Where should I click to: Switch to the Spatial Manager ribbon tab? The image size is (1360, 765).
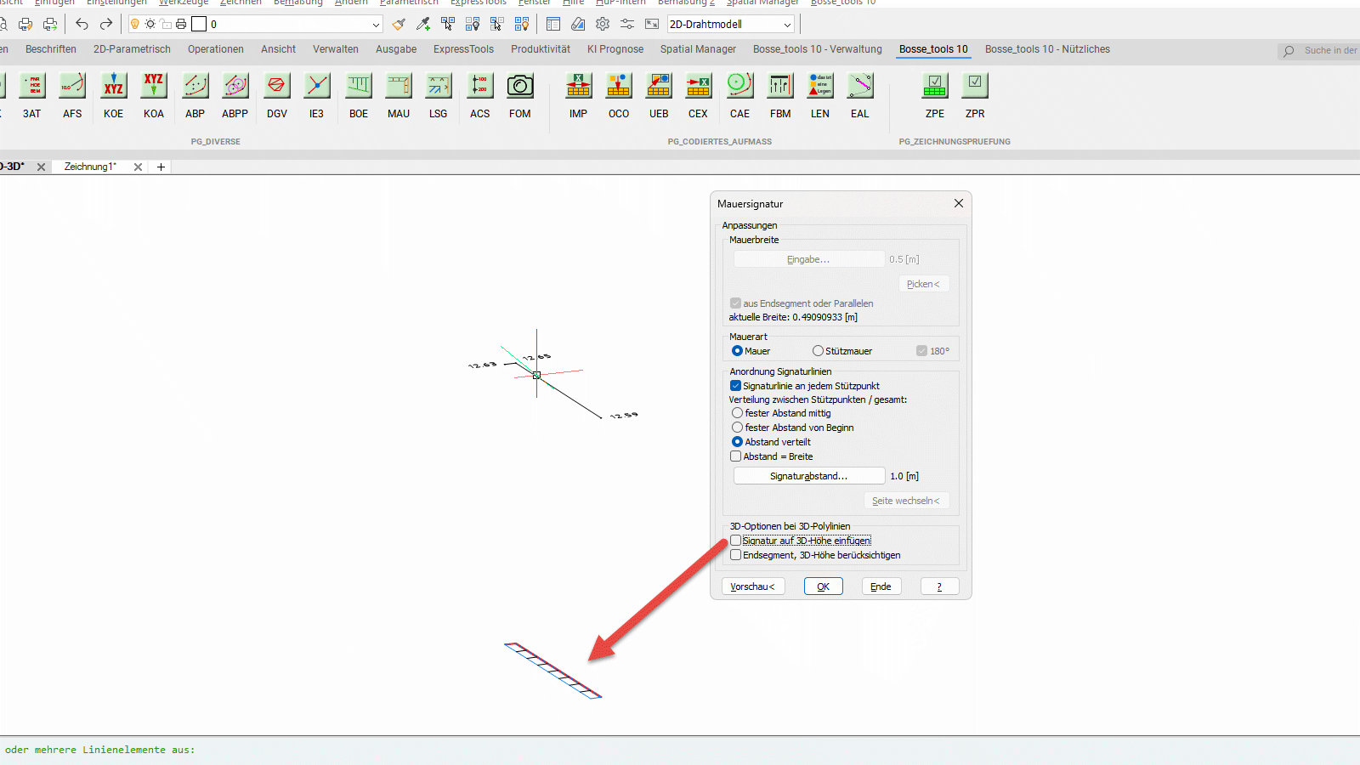(x=698, y=49)
